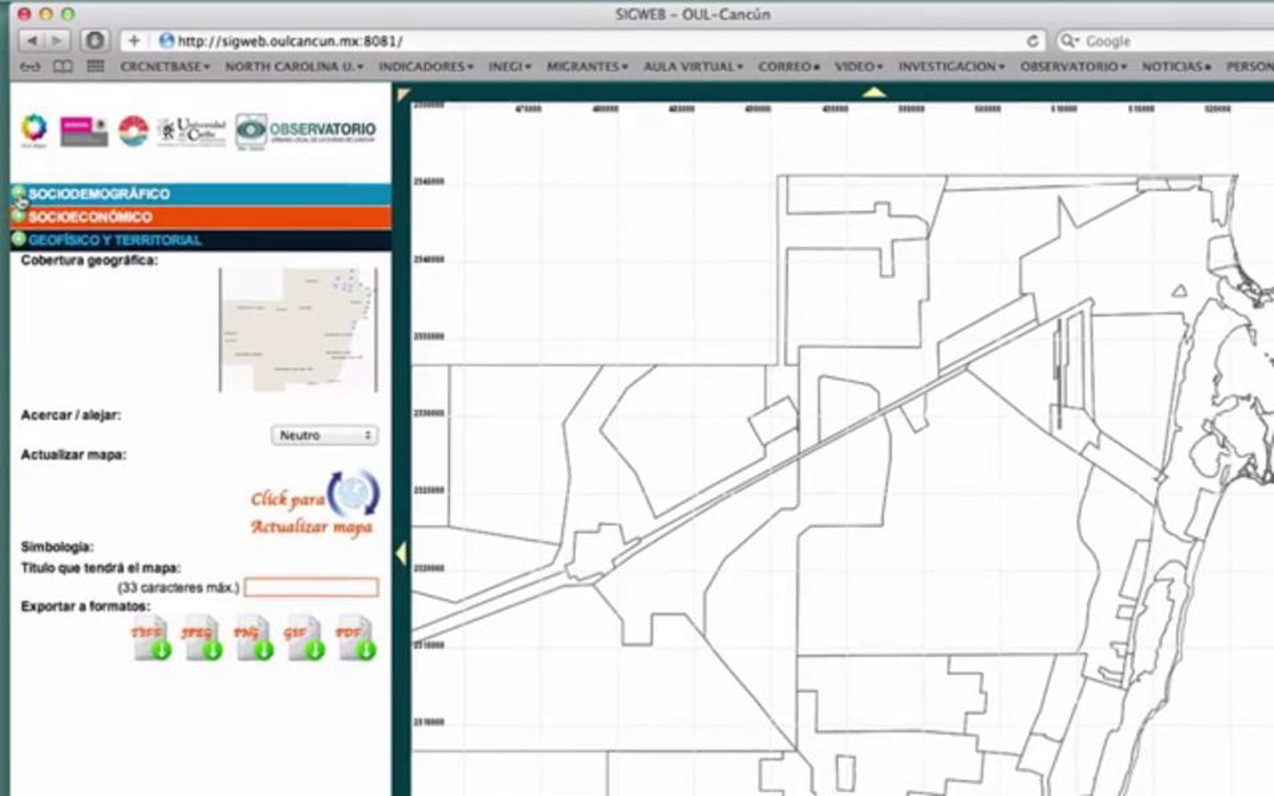
Task: Click yellow pan-left arrow beside the map
Action: coord(402,554)
